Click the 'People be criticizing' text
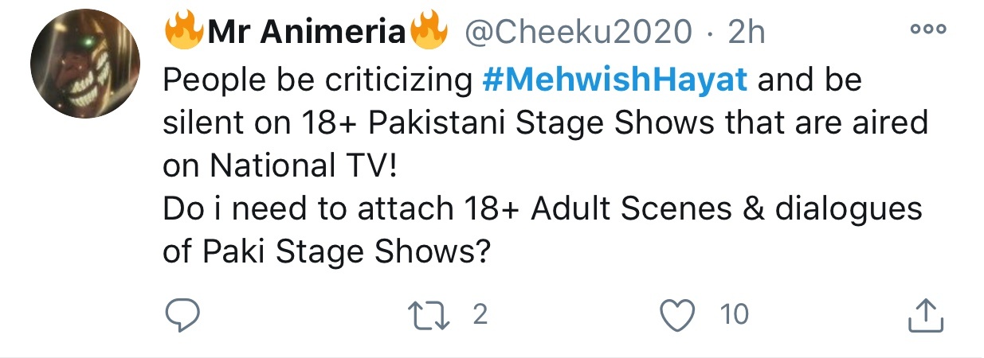 pyautogui.click(x=320, y=80)
